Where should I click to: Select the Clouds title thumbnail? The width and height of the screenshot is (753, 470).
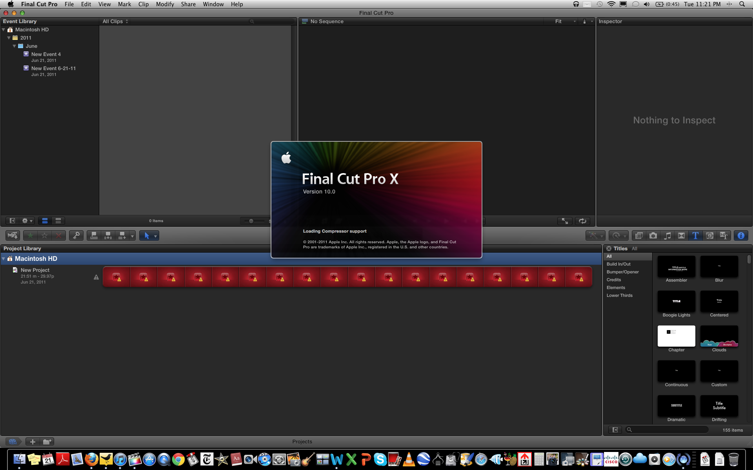click(719, 336)
